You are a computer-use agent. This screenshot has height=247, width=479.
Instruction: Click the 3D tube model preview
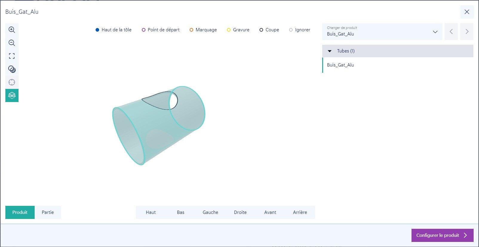tap(158, 125)
